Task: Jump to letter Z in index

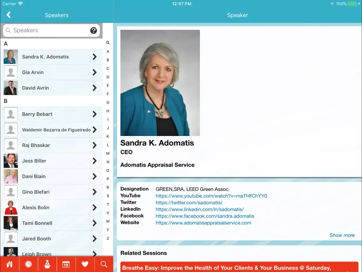Action: point(108,238)
